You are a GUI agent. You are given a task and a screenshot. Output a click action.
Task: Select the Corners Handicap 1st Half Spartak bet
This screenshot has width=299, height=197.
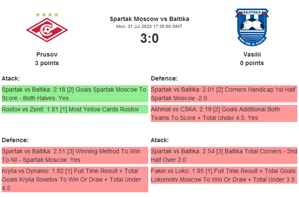(x=224, y=94)
